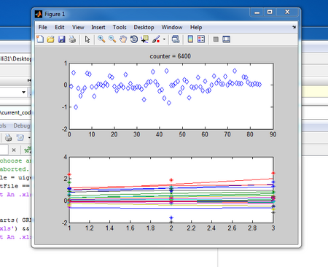Open the Window menu in Figure 1
Image resolution: width=328 pixels, height=267 pixels.
(x=172, y=27)
